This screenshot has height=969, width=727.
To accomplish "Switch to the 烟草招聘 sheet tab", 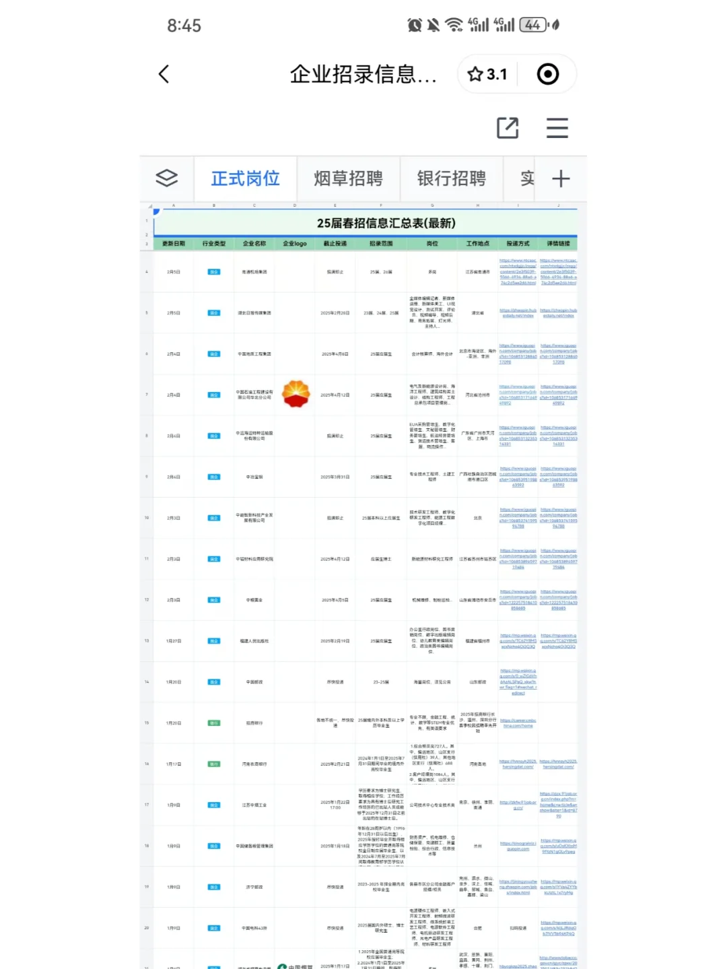I will click(349, 178).
